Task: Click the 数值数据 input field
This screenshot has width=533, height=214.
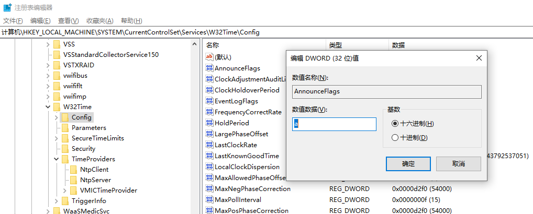Action: 334,124
